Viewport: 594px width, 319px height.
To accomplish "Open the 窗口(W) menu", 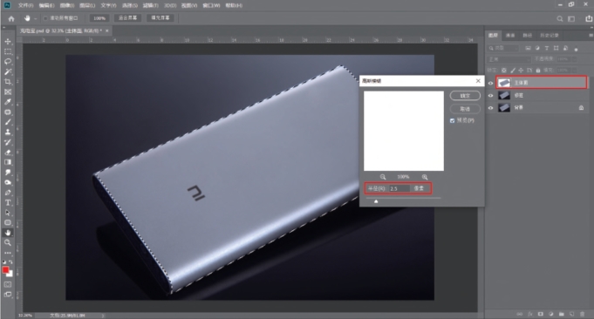I will click(x=212, y=6).
